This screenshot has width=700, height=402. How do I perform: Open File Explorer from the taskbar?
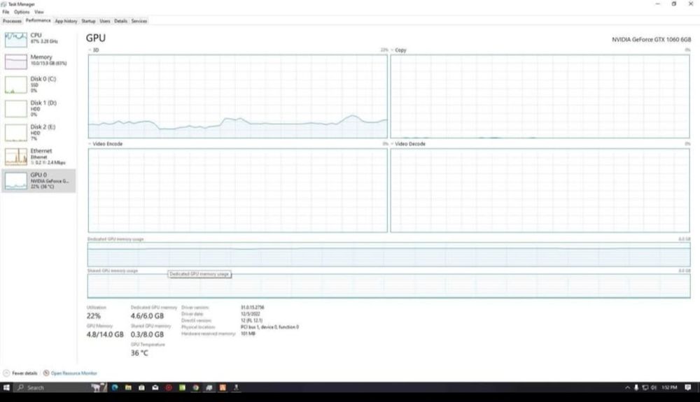click(128, 387)
